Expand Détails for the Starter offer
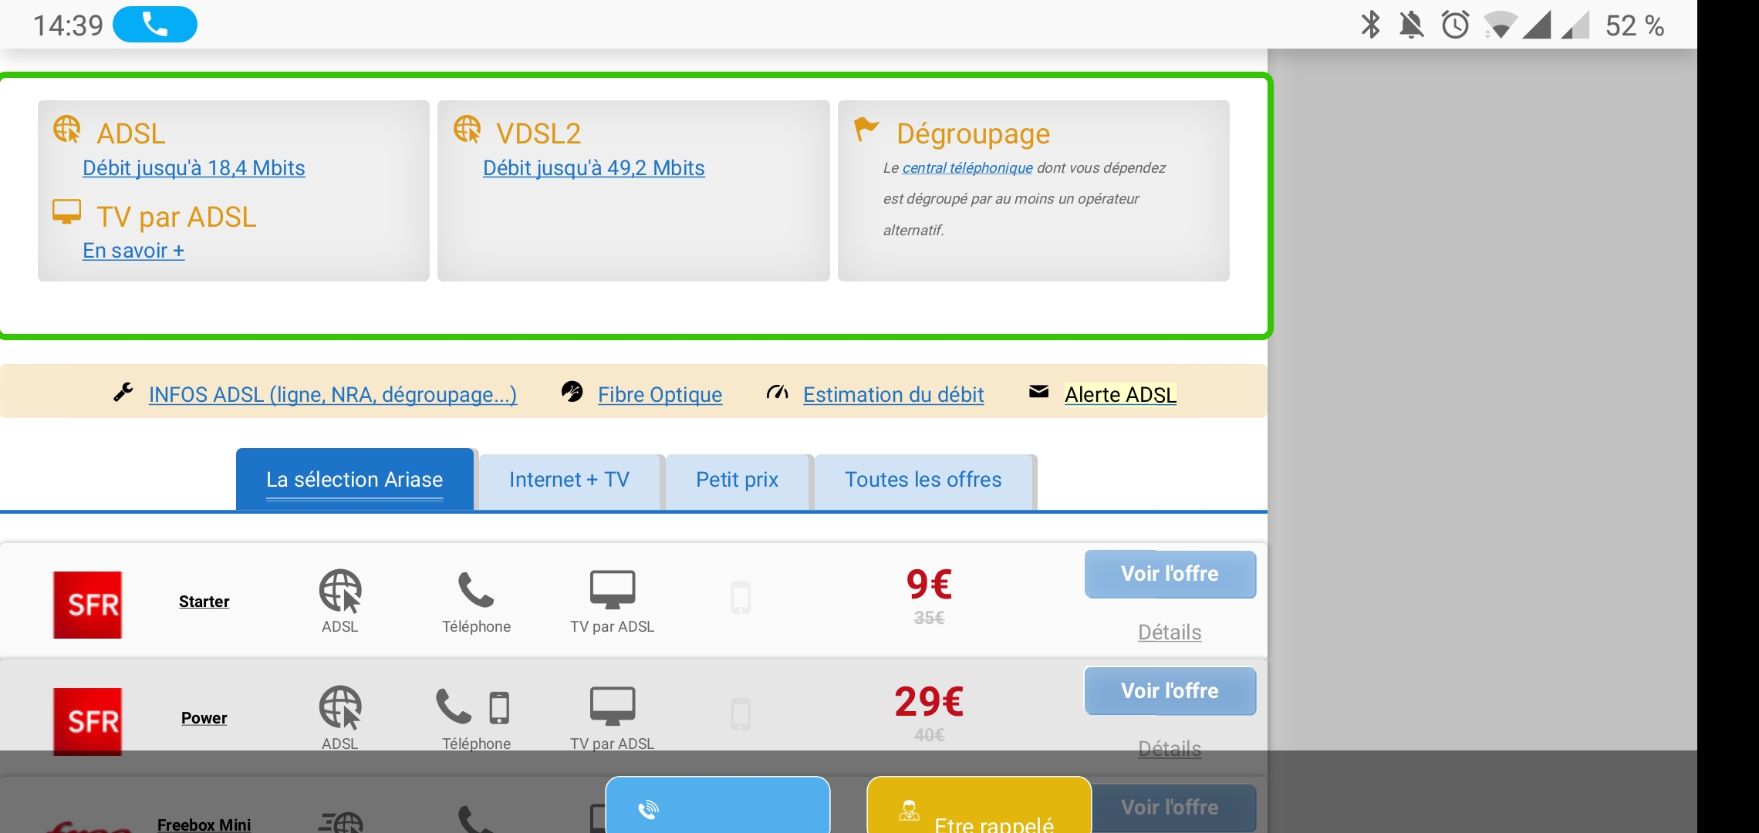Screen dimensions: 1759x833 tap(1170, 632)
